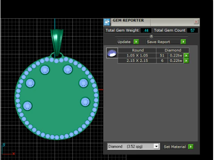
Task: Click green arrow on 1.05 X 1.05 row
Action: [x=186, y=56]
